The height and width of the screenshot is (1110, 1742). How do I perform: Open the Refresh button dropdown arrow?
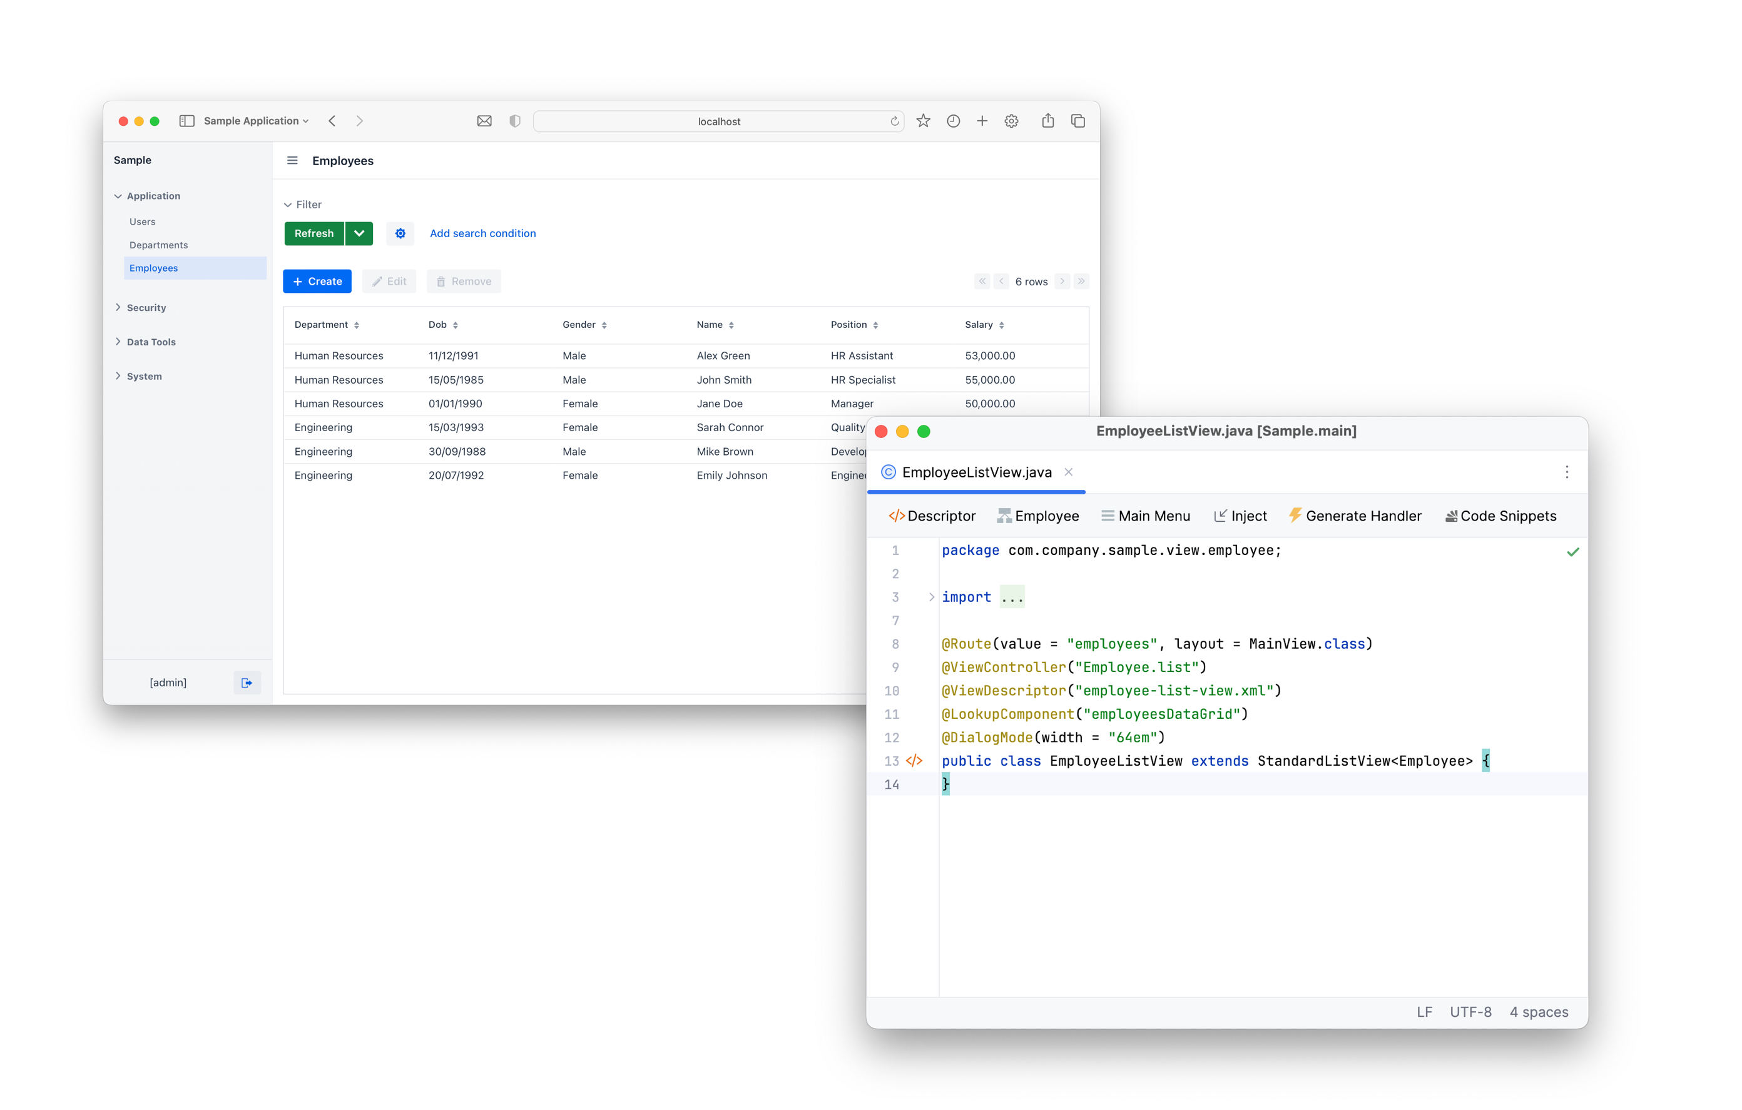pyautogui.click(x=359, y=233)
